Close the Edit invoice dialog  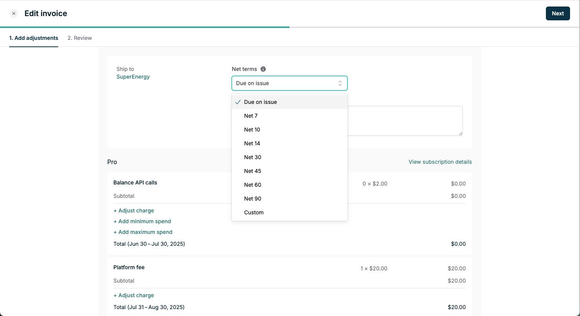14,13
